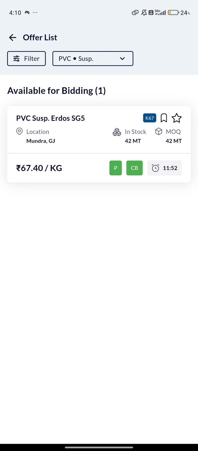Tap the back arrow on Offer List
The image size is (198, 451).
click(12, 37)
